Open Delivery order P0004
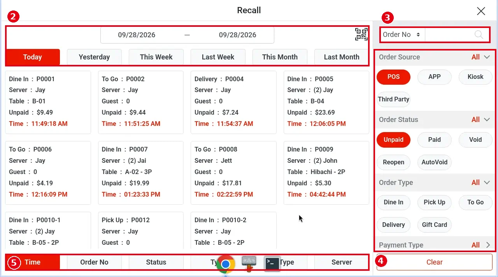 (x=233, y=102)
